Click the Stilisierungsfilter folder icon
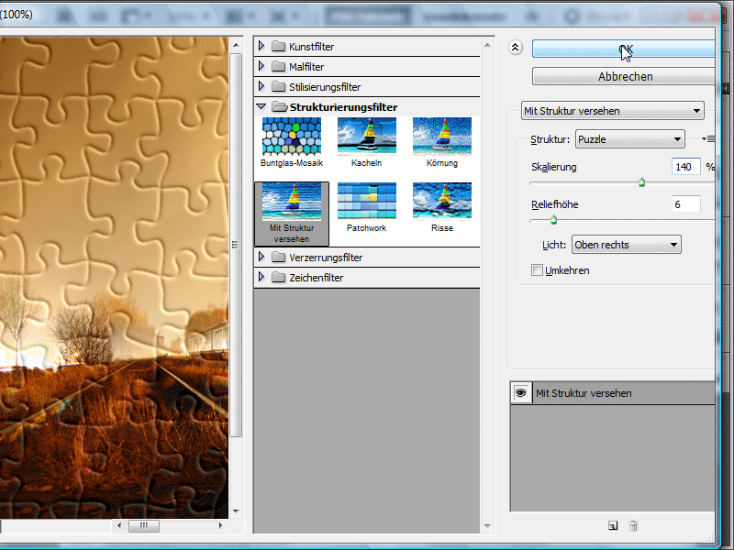 click(279, 86)
